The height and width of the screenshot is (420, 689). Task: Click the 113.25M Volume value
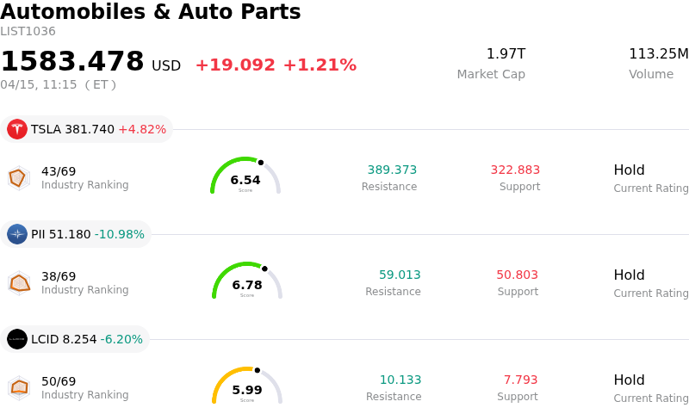click(658, 54)
